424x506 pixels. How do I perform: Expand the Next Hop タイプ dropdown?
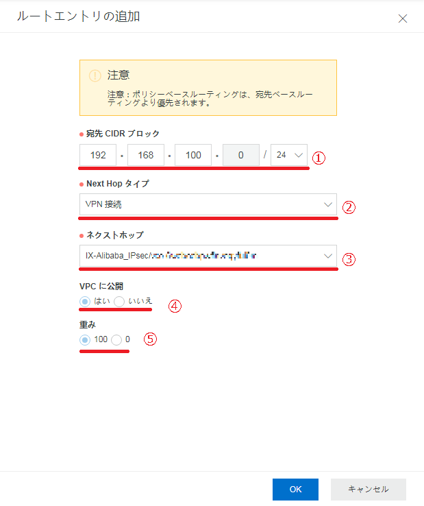click(207, 204)
